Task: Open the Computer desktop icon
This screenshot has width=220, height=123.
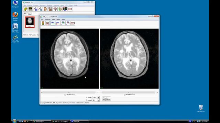Action: pyautogui.click(x=15, y=4)
